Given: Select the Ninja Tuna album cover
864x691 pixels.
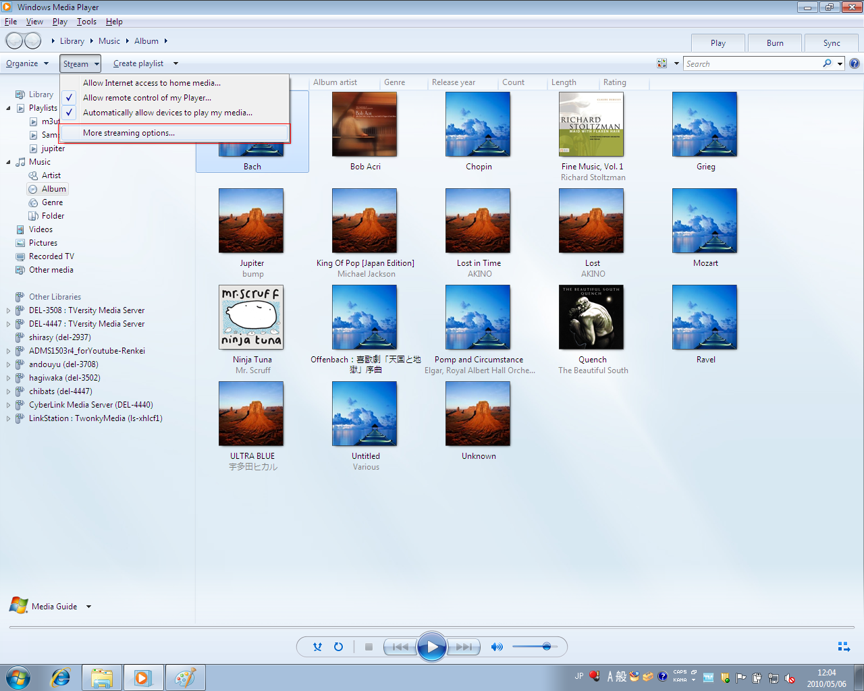Looking at the screenshot, I should click(x=251, y=317).
